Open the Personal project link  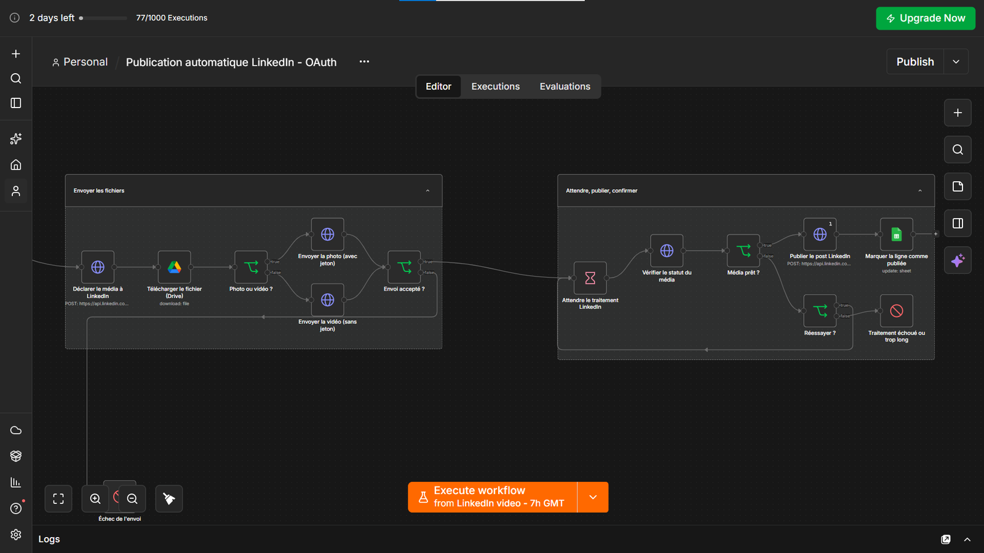(80, 62)
